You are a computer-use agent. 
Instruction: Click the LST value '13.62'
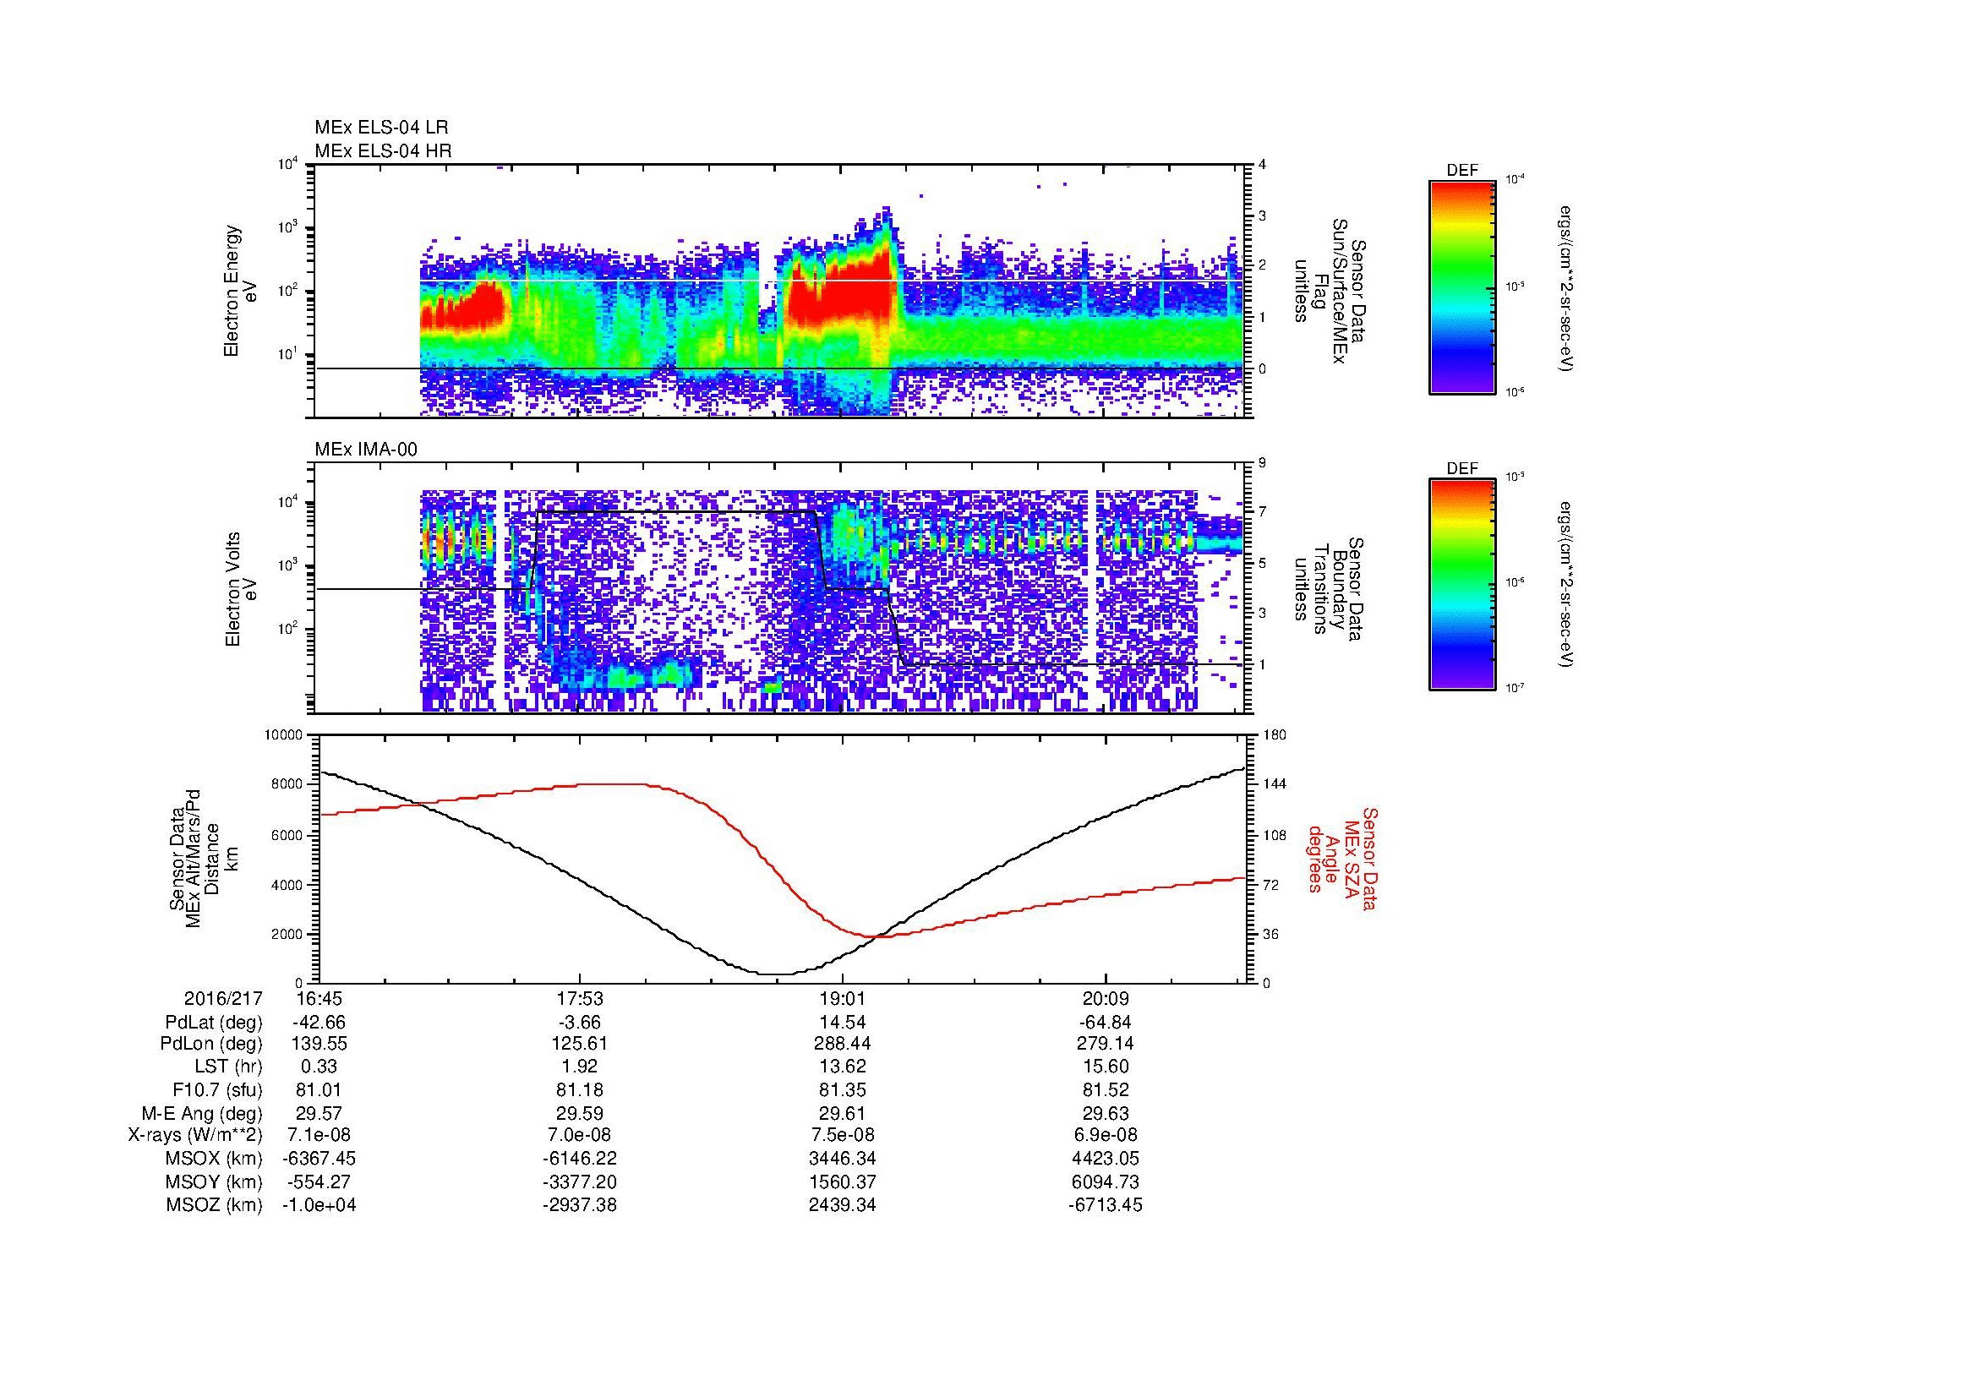click(x=842, y=1067)
